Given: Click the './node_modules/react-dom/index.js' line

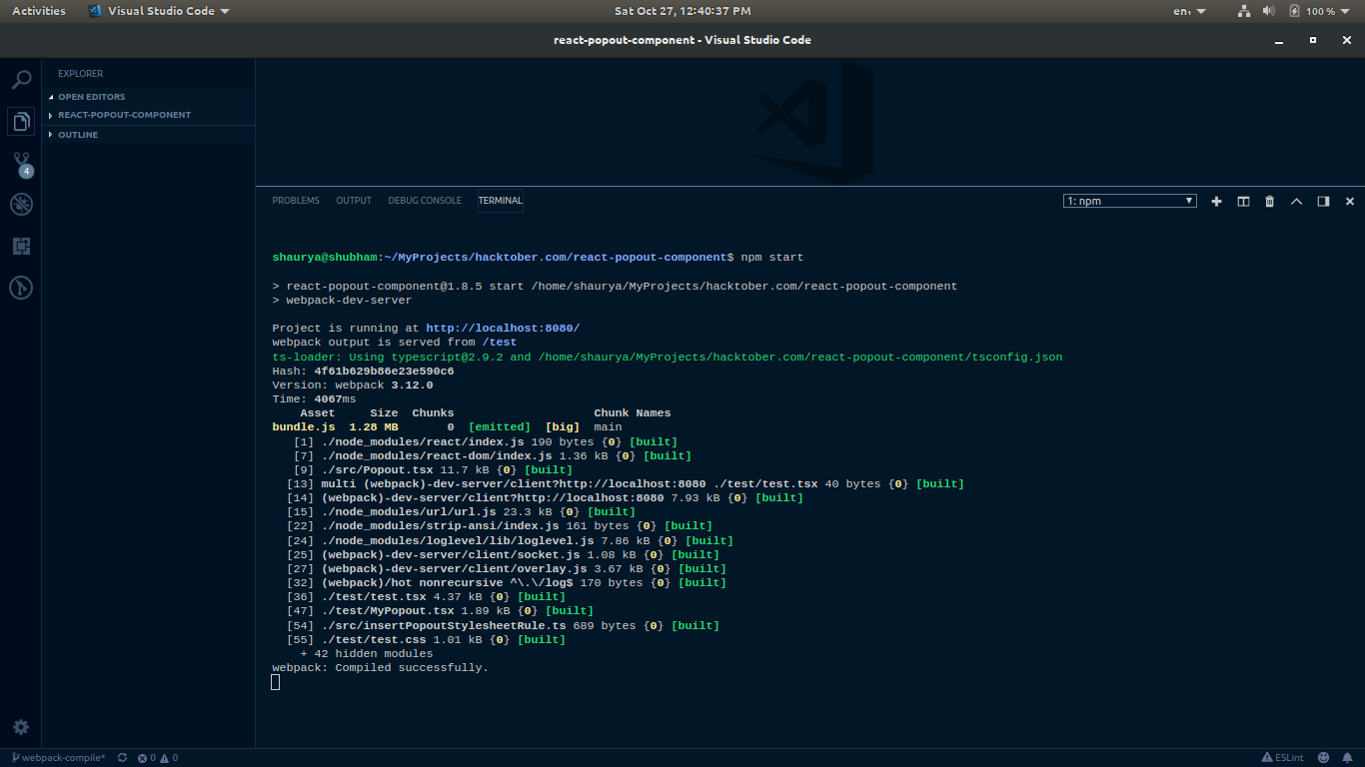Looking at the screenshot, I should 493,455.
